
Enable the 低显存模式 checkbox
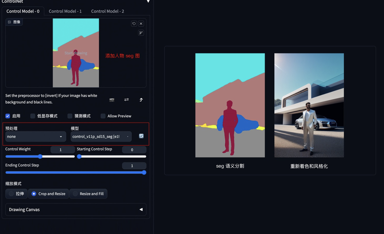[33, 116]
